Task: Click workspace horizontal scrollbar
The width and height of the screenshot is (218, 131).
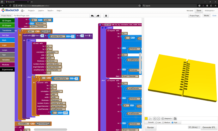Action: 51,129
